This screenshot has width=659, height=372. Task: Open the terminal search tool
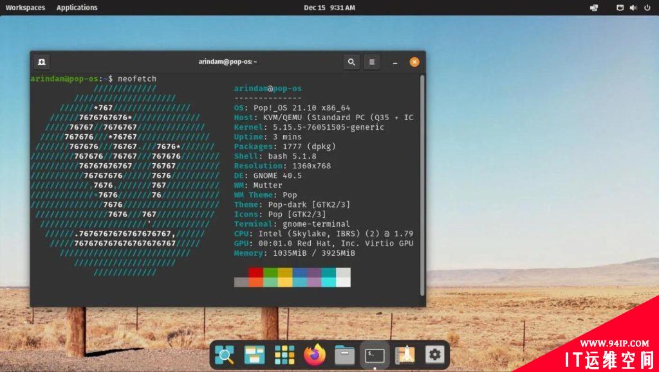[351, 62]
